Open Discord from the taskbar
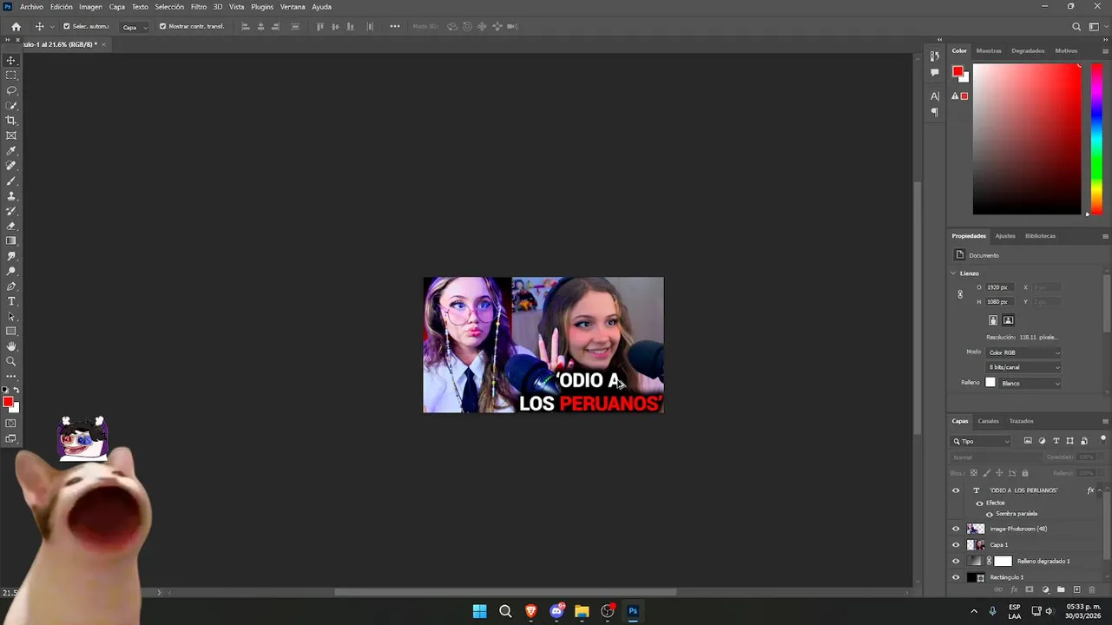Viewport: 1112px width, 625px height. point(556,611)
